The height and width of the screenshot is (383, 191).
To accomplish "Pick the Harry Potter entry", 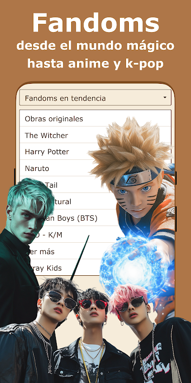I will pos(56,152).
